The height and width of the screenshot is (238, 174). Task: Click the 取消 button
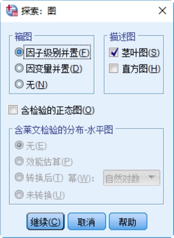pyautogui.click(x=87, y=222)
